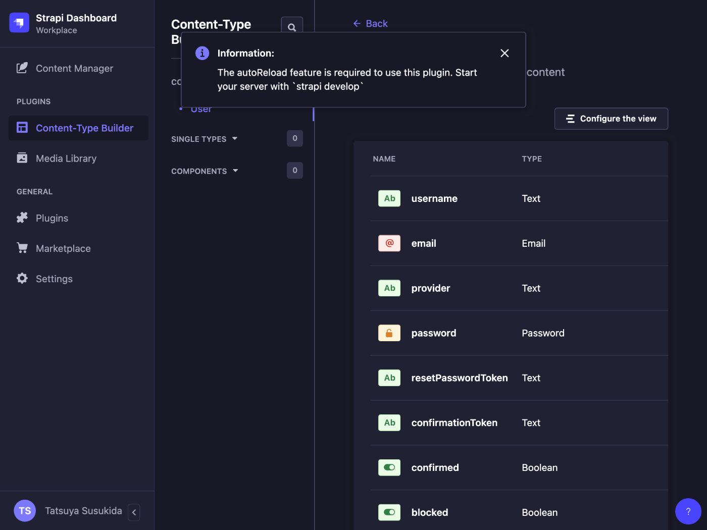This screenshot has height=530, width=707.
Task: Click the Content-Type Builder layout icon
Action: tap(22, 127)
